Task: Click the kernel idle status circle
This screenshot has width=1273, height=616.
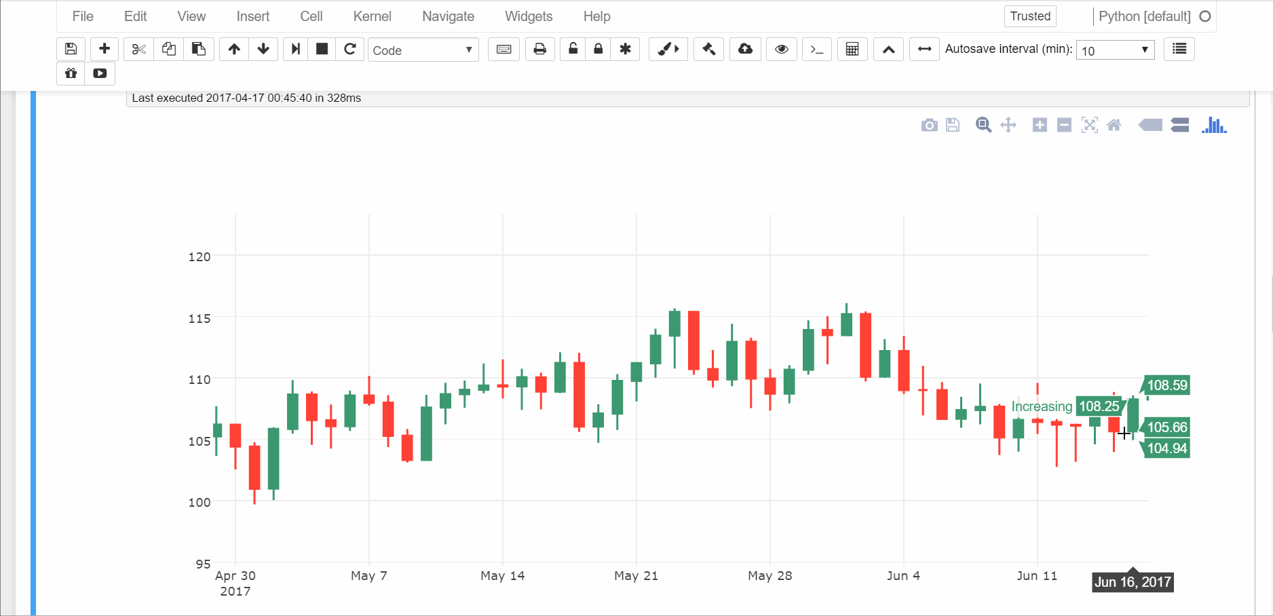Action: pyautogui.click(x=1205, y=16)
